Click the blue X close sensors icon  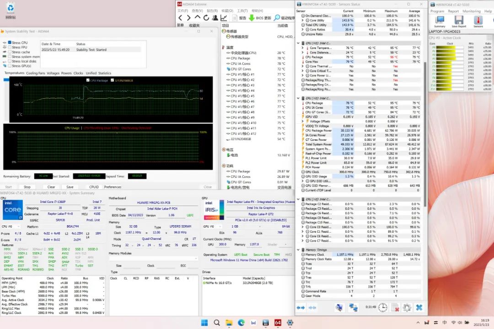click(x=419, y=308)
